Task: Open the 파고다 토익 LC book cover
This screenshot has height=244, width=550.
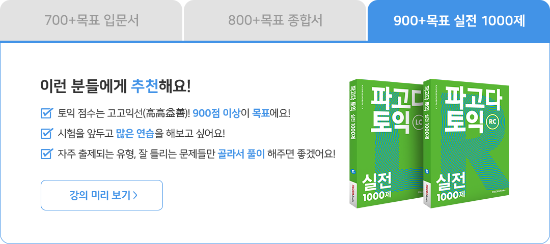Action: tap(386, 144)
